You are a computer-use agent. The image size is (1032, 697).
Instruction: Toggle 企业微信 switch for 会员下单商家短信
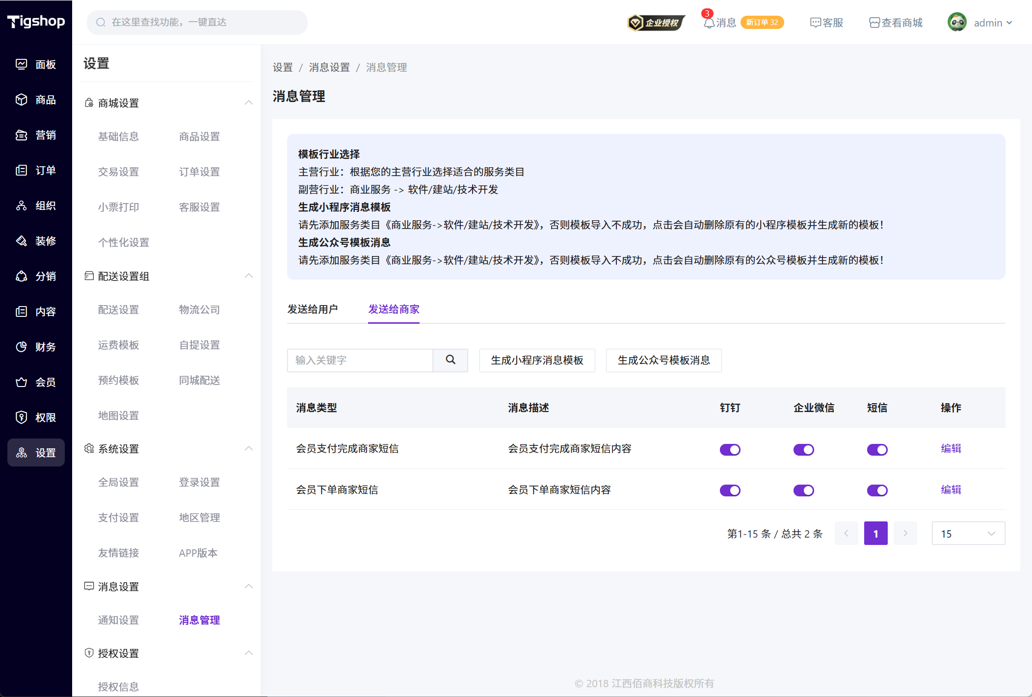pos(803,490)
